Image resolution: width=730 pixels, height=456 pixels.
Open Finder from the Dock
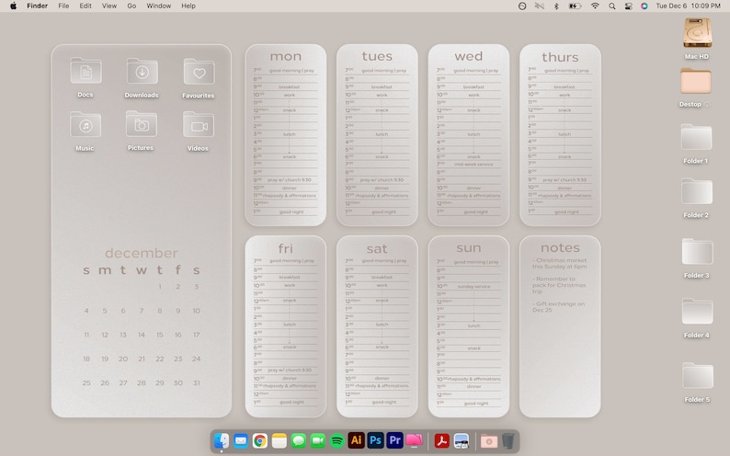222,440
